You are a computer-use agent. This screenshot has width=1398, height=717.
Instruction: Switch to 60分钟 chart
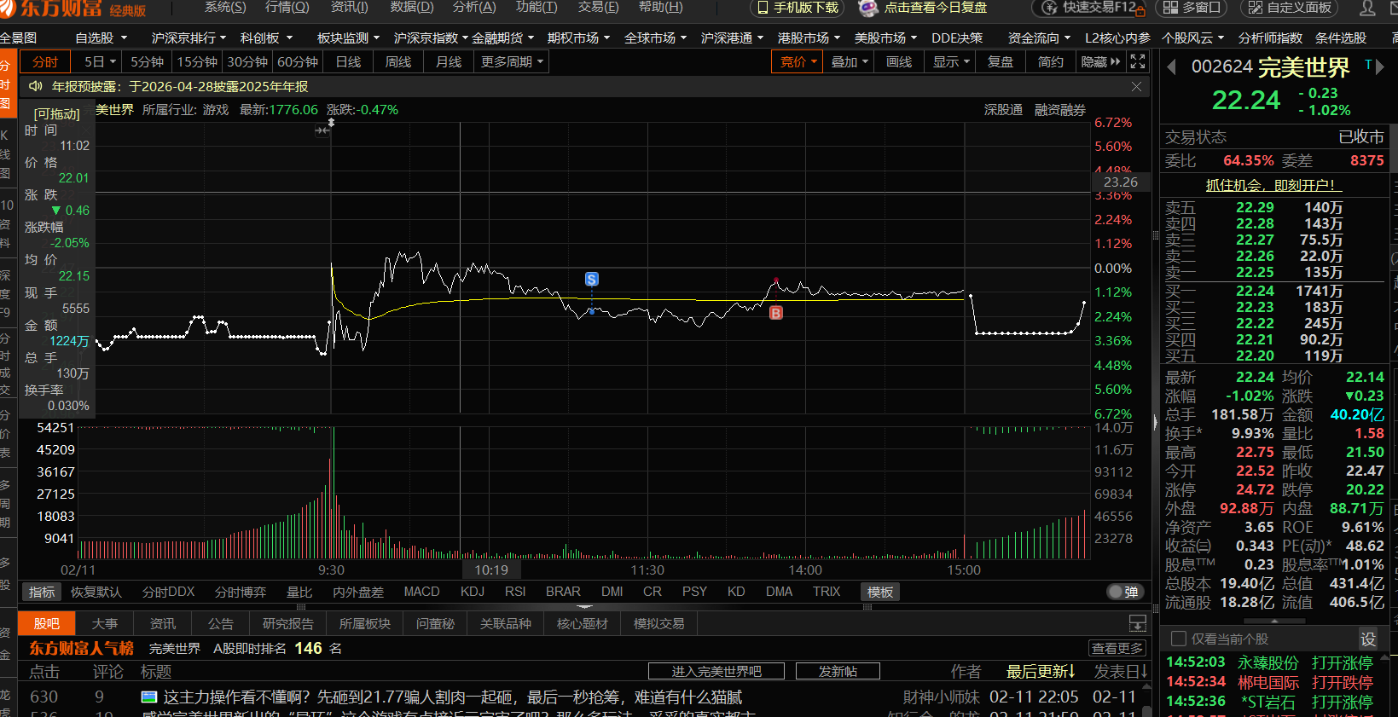(298, 62)
